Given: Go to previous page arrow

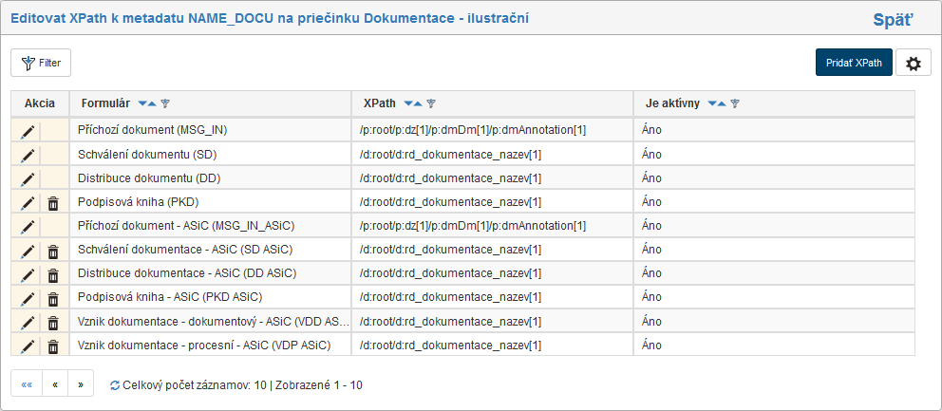Looking at the screenshot, I should (54, 384).
